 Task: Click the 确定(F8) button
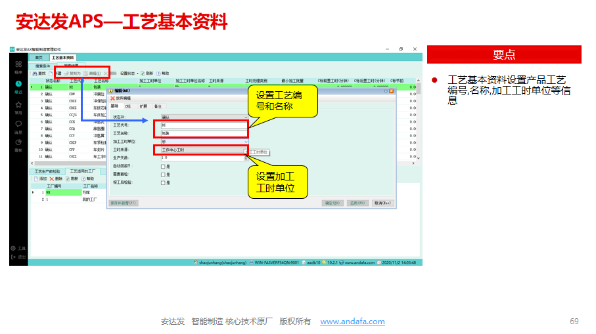click(332, 203)
